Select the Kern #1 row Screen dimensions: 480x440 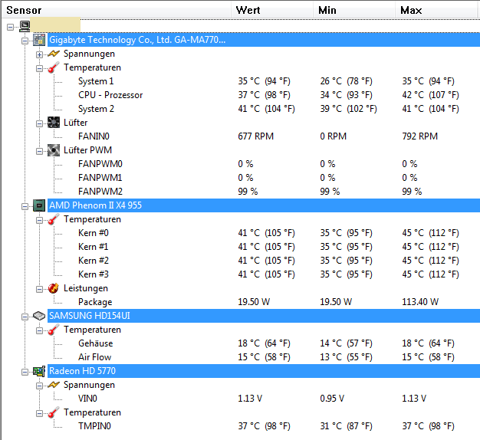coord(278,247)
